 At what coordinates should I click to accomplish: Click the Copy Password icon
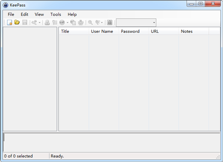pos(54,23)
